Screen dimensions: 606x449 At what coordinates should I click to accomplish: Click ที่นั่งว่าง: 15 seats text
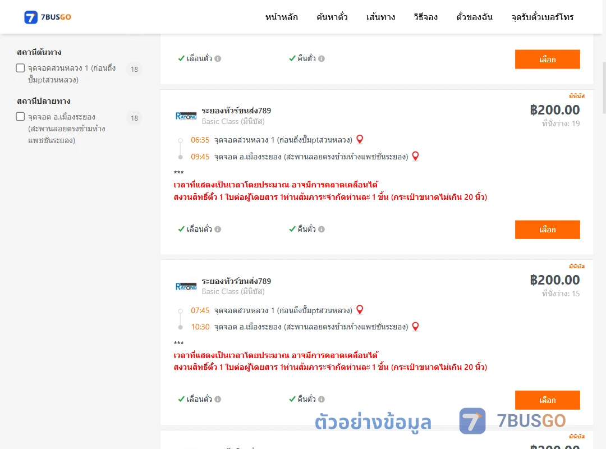pos(561,294)
